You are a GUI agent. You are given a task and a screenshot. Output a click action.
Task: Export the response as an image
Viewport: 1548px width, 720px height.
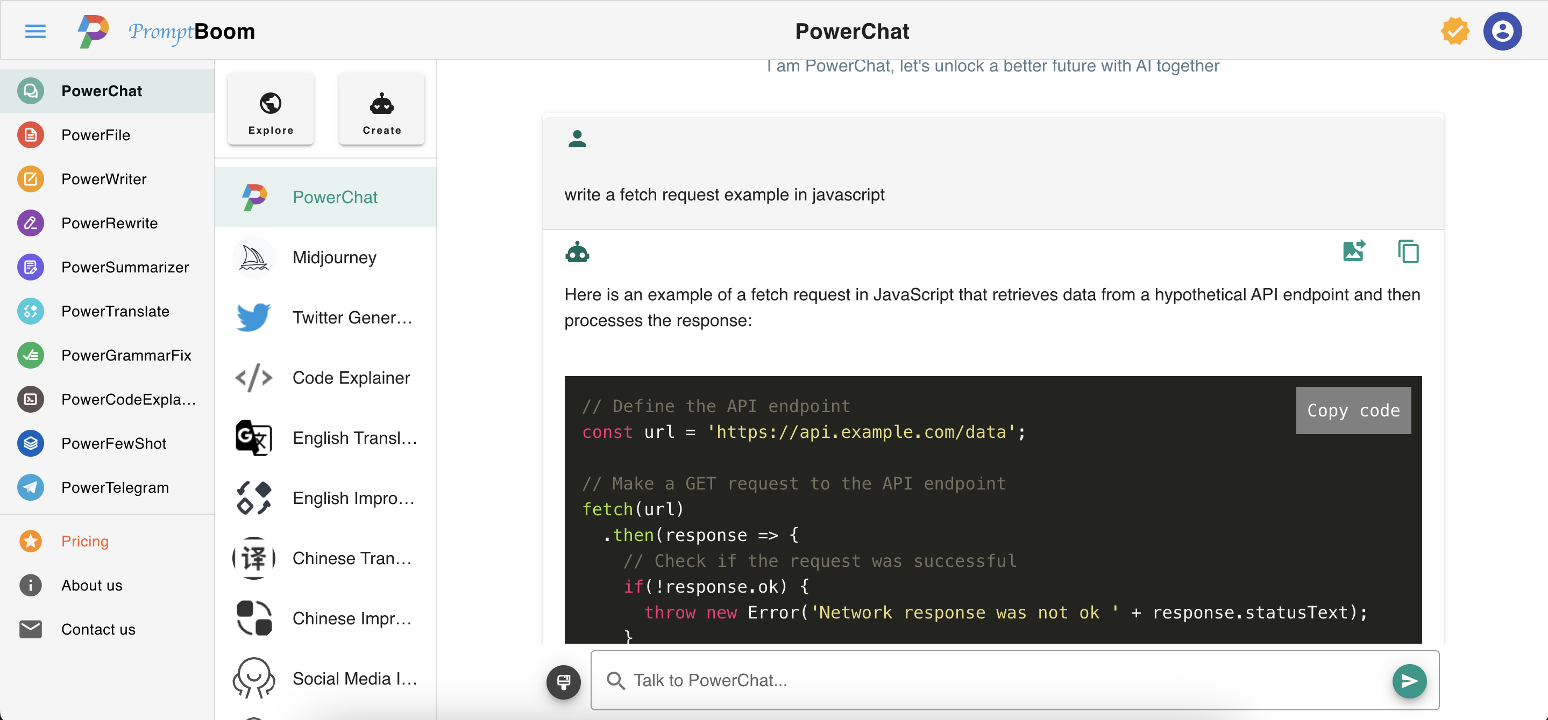[x=1354, y=251]
